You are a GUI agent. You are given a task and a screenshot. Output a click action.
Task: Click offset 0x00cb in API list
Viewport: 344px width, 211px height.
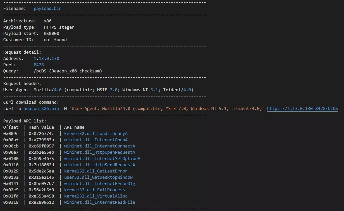[11, 146]
